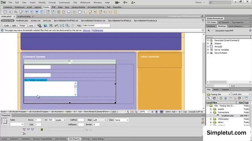Open the Site management icon in menu bar
Screen dimensions: 252x141
pyautogui.click(x=133, y=2)
